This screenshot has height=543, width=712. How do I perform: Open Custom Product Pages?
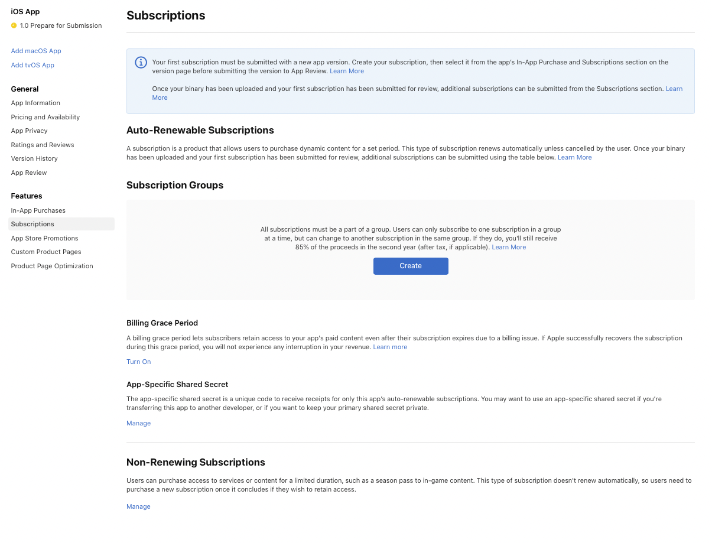coord(46,252)
